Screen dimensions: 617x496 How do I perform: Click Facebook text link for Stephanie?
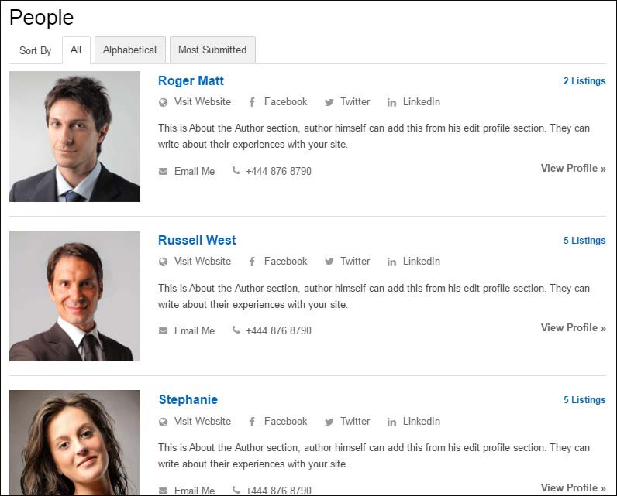click(x=286, y=422)
